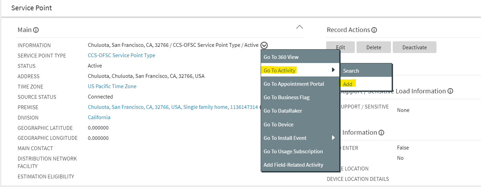Select Add in the activity submenu
The image size is (481, 187).
[348, 84]
